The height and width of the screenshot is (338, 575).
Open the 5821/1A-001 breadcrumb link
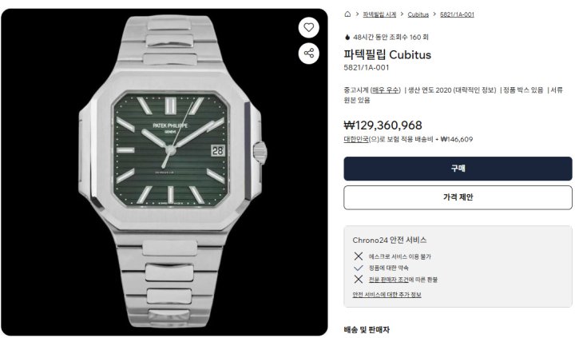coord(457,14)
